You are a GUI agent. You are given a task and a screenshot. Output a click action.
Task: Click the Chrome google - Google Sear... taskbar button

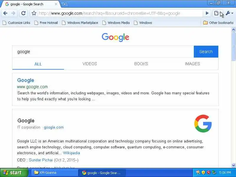pyautogui.click(x=102, y=173)
